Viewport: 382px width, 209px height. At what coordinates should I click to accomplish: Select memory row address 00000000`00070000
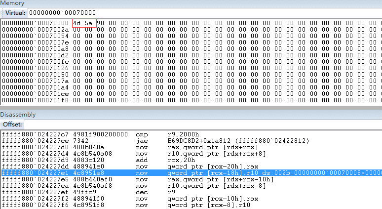(36, 23)
